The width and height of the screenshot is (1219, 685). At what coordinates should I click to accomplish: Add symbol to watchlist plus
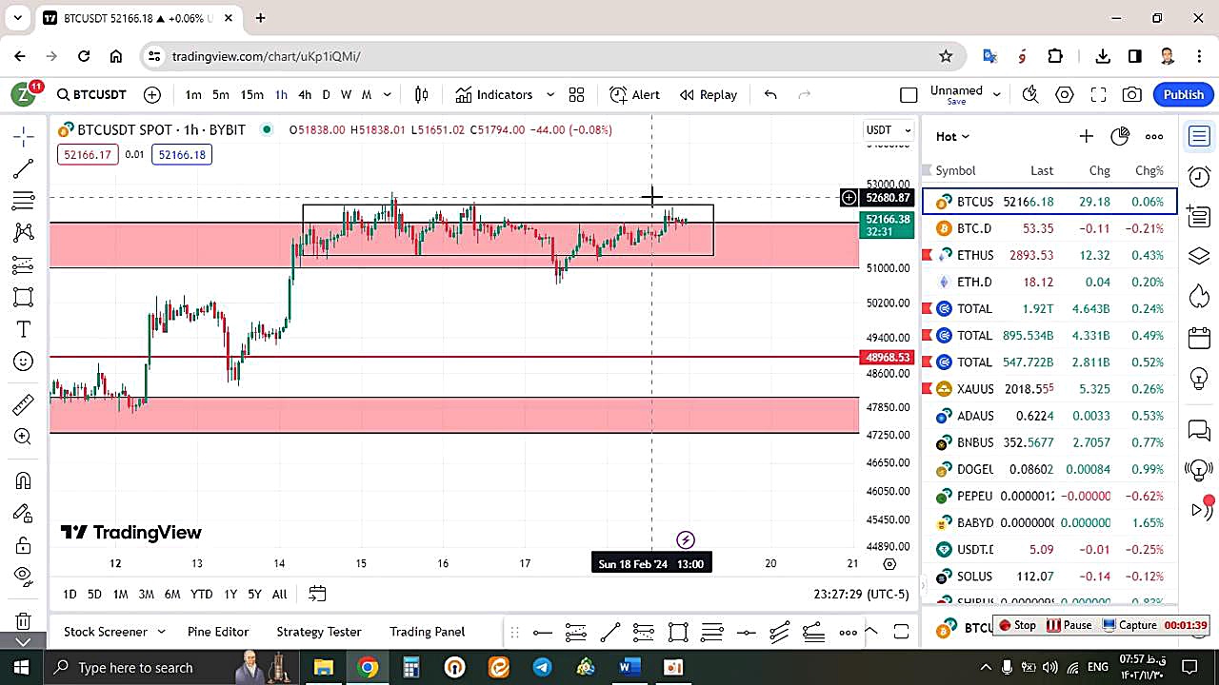tap(1086, 136)
